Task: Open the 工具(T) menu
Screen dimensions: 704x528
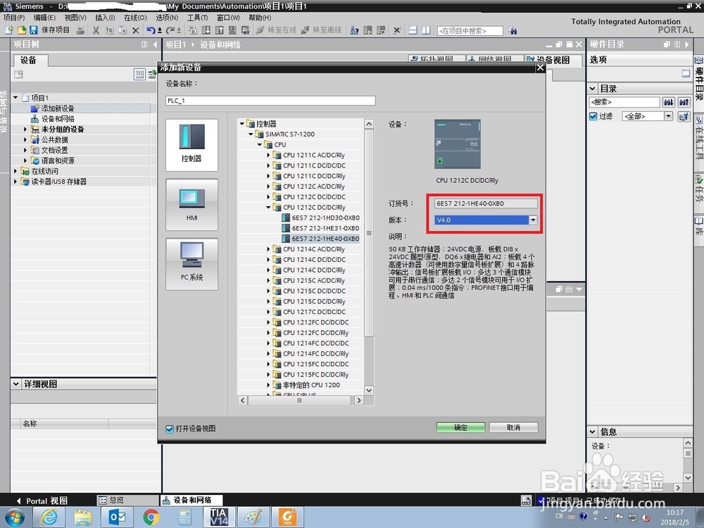Action: click(198, 18)
